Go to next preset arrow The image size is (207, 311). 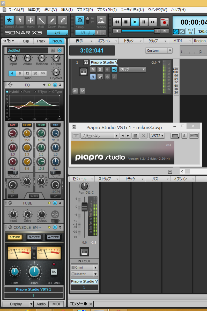pos(128,135)
